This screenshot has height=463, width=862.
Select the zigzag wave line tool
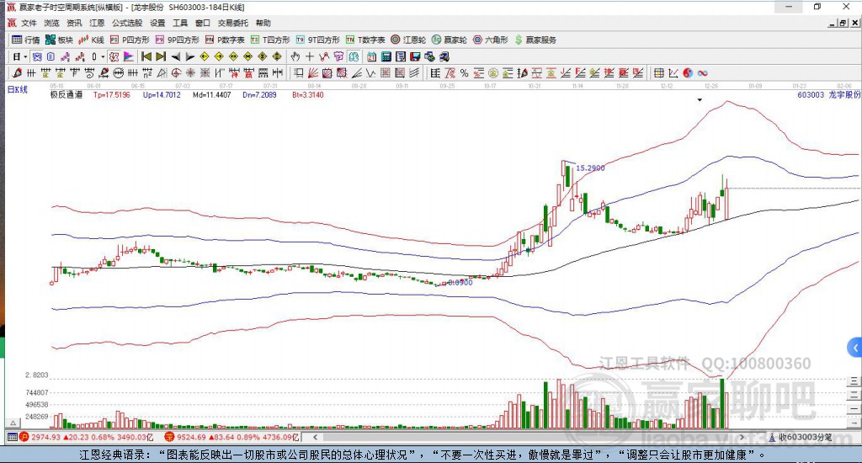371,73
